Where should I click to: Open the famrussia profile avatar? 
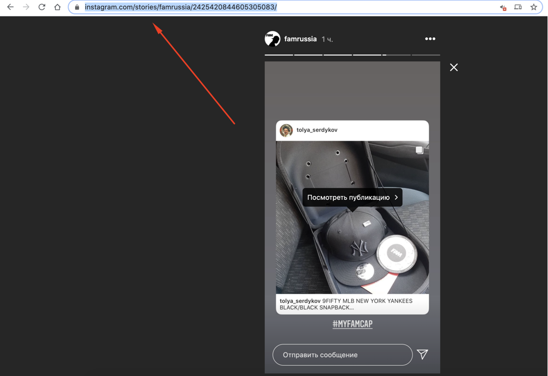(x=273, y=39)
